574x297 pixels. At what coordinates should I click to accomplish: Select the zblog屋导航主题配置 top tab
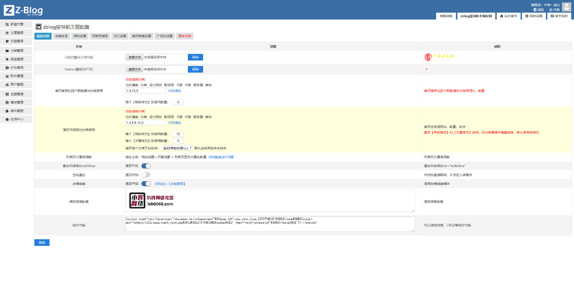tap(476, 16)
